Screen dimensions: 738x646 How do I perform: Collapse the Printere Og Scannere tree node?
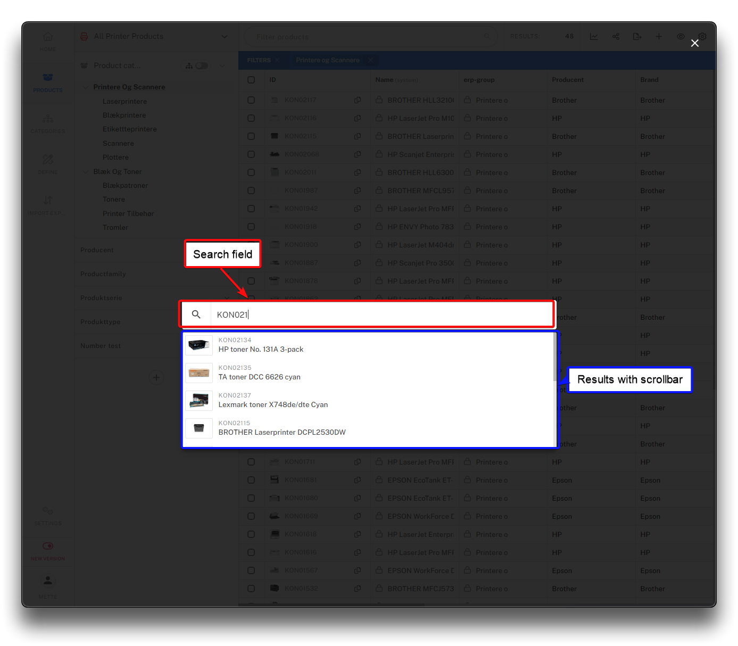point(86,87)
